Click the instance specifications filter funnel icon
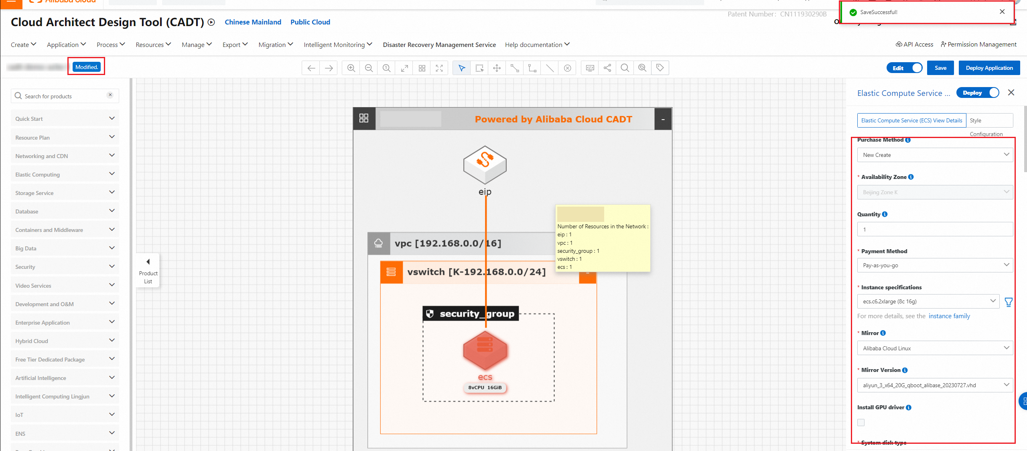This screenshot has width=1027, height=451. (x=1008, y=302)
